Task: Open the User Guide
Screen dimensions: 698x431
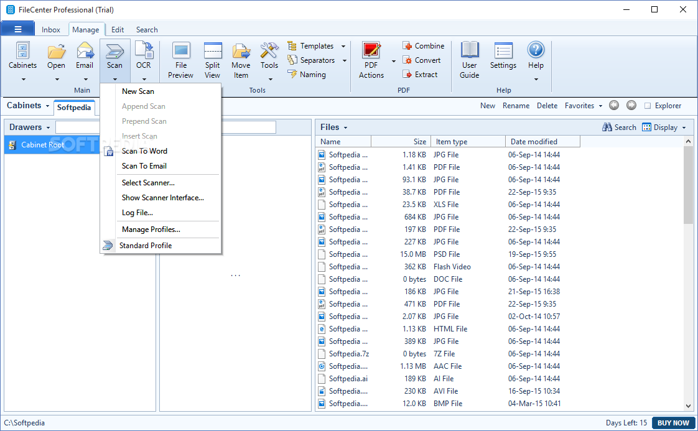Action: click(x=469, y=60)
